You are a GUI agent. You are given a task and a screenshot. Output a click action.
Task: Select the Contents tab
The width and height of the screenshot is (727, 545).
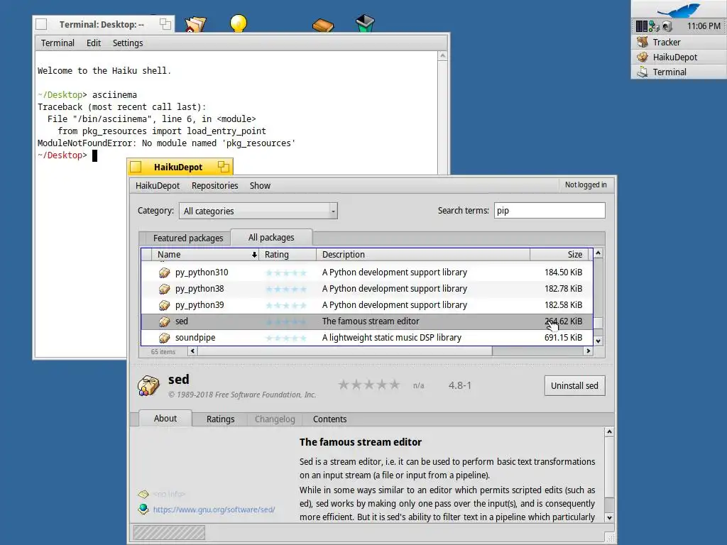329,419
